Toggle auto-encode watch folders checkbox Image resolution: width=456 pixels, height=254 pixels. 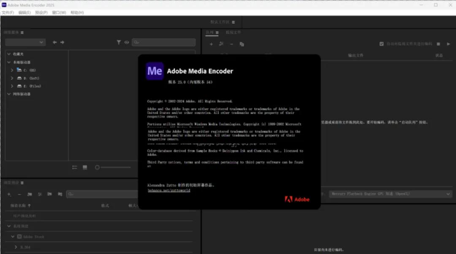click(x=382, y=44)
